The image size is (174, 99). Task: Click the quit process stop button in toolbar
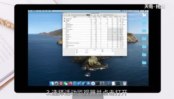[65, 15]
